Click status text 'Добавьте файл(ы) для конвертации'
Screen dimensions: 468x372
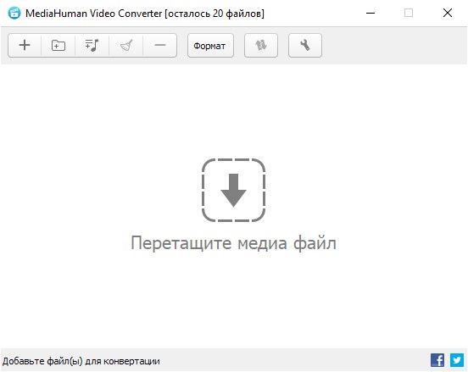(x=81, y=361)
